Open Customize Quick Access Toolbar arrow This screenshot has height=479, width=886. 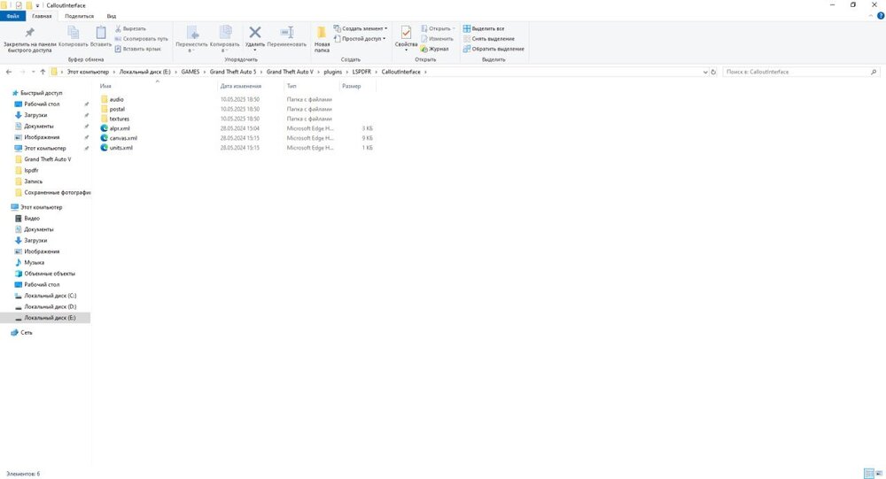(x=37, y=5)
